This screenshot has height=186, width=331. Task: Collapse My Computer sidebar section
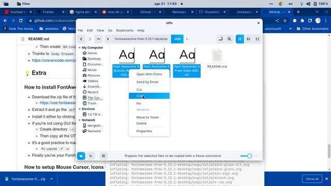coord(80,48)
